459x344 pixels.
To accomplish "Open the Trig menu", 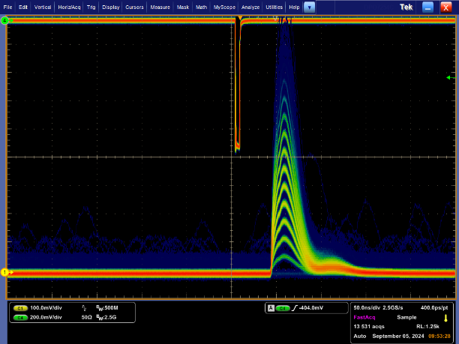I will pyautogui.click(x=91, y=7).
